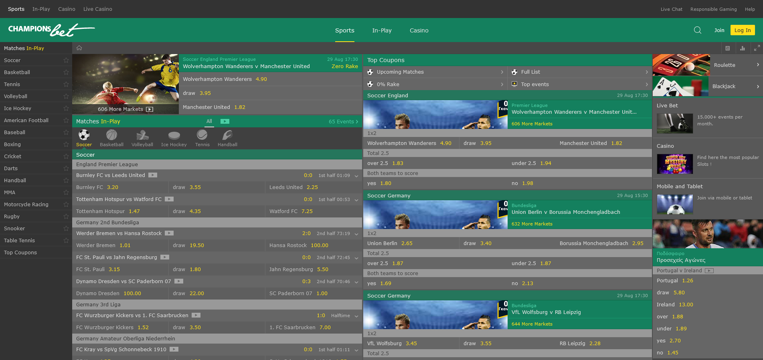The image size is (763, 360).
Task: Open 632 More Markets for Union Berlin match
Action: pyautogui.click(x=532, y=224)
